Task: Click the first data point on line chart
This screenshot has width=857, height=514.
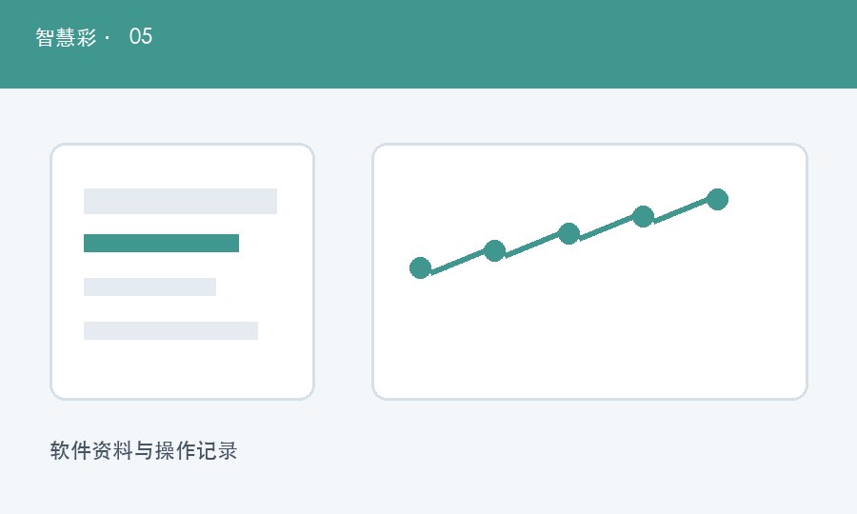Action: coord(420,267)
